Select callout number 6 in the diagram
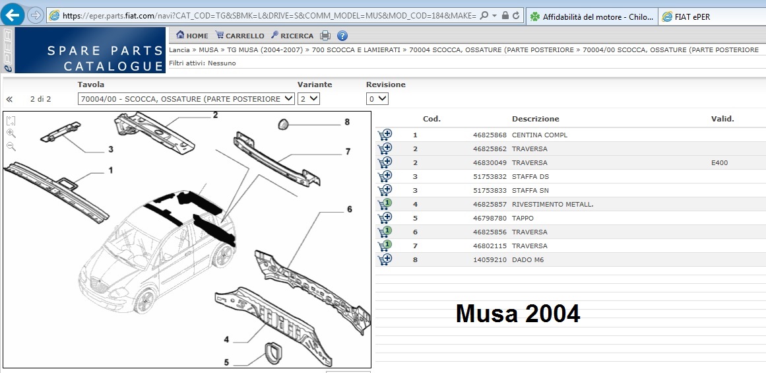Viewport: 766px width, 373px height. (349, 209)
